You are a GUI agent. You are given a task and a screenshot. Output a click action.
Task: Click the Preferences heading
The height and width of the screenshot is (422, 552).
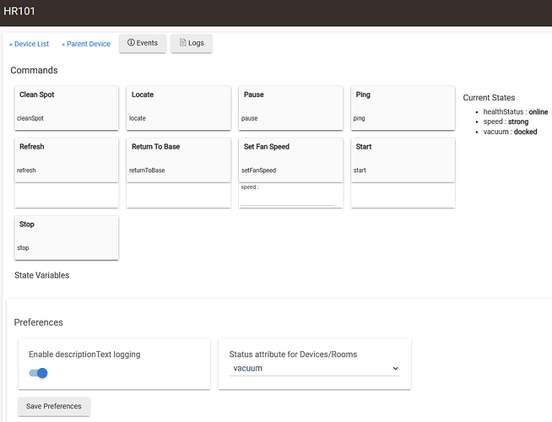click(39, 322)
